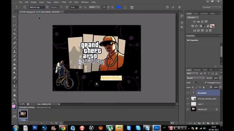This screenshot has height=131, width=234.
Task: Select the Zoom tool in toolbox
Action: click(x=14, y=99)
